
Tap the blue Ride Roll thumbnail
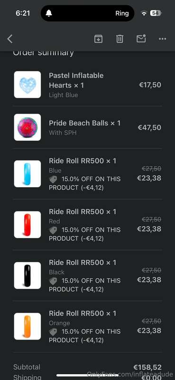[x=28, y=174]
